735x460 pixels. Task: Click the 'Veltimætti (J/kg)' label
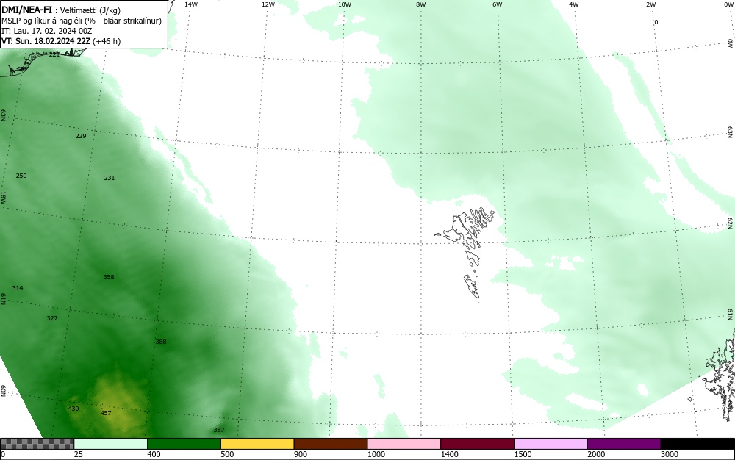pyautogui.click(x=90, y=10)
